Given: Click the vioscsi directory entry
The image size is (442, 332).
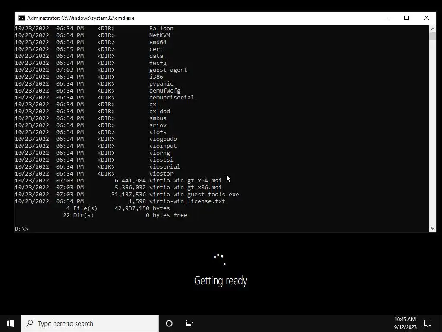Looking at the screenshot, I should click(x=161, y=160).
